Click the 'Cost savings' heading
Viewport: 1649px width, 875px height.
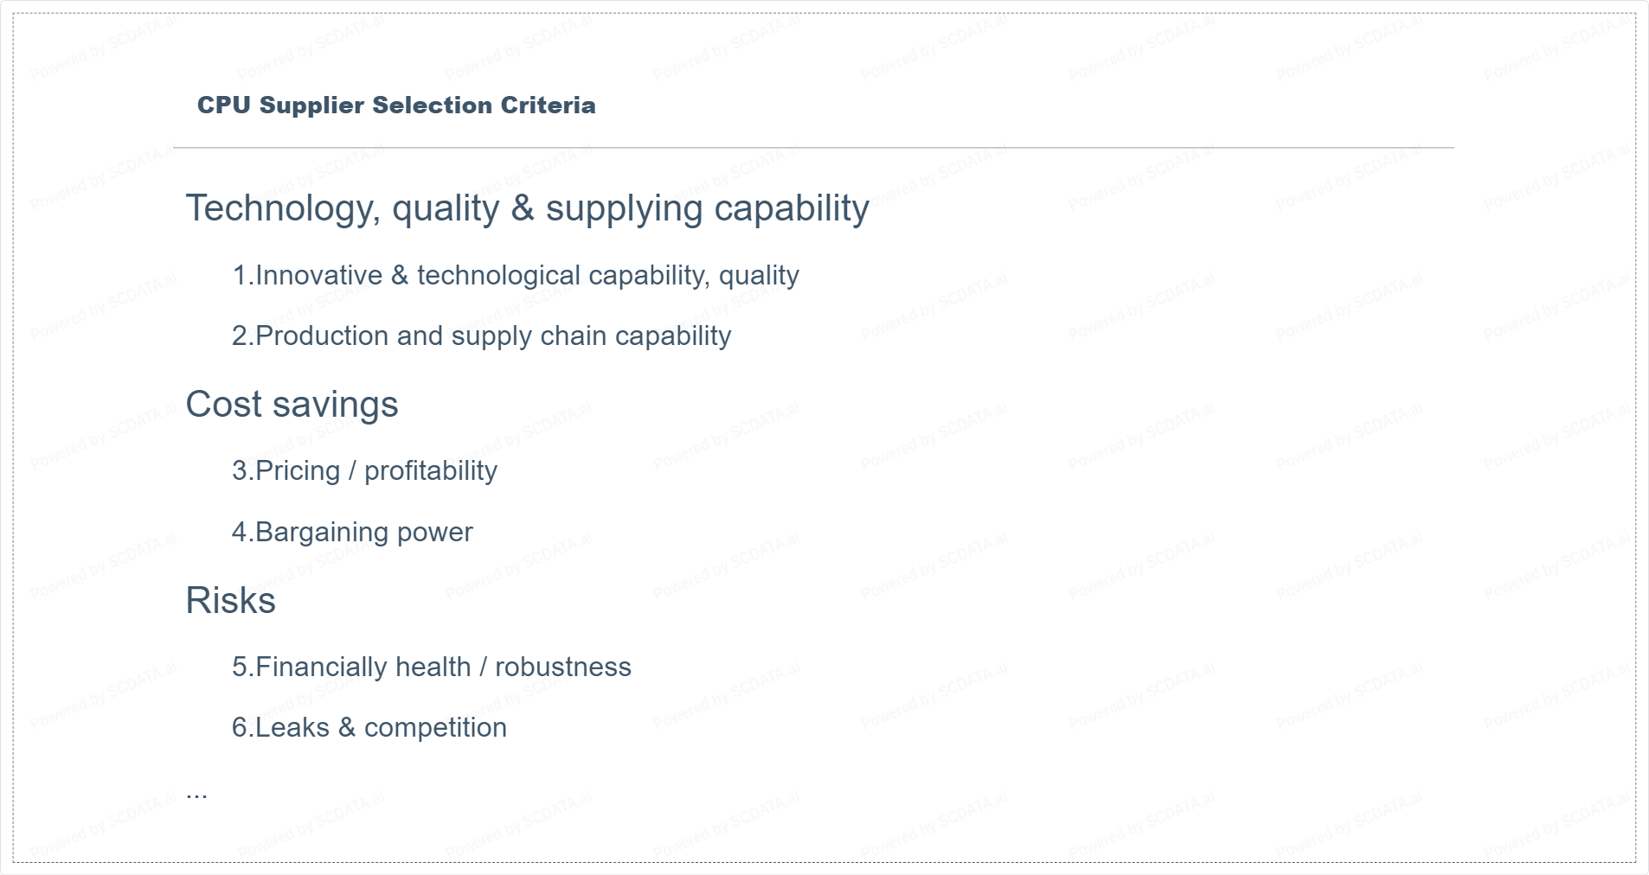pyautogui.click(x=292, y=405)
